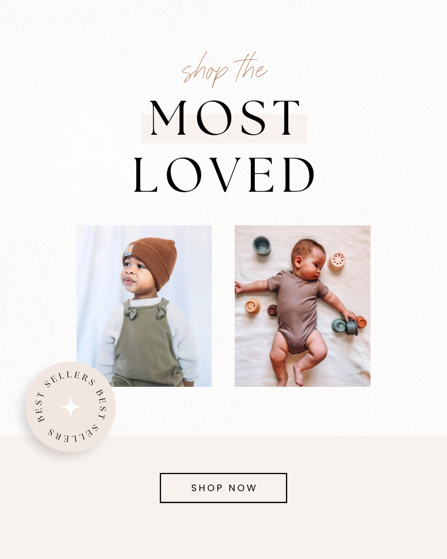Click the beige highlight behind MOST
Image resolution: width=447 pixels, height=559 pixels.
224,129
